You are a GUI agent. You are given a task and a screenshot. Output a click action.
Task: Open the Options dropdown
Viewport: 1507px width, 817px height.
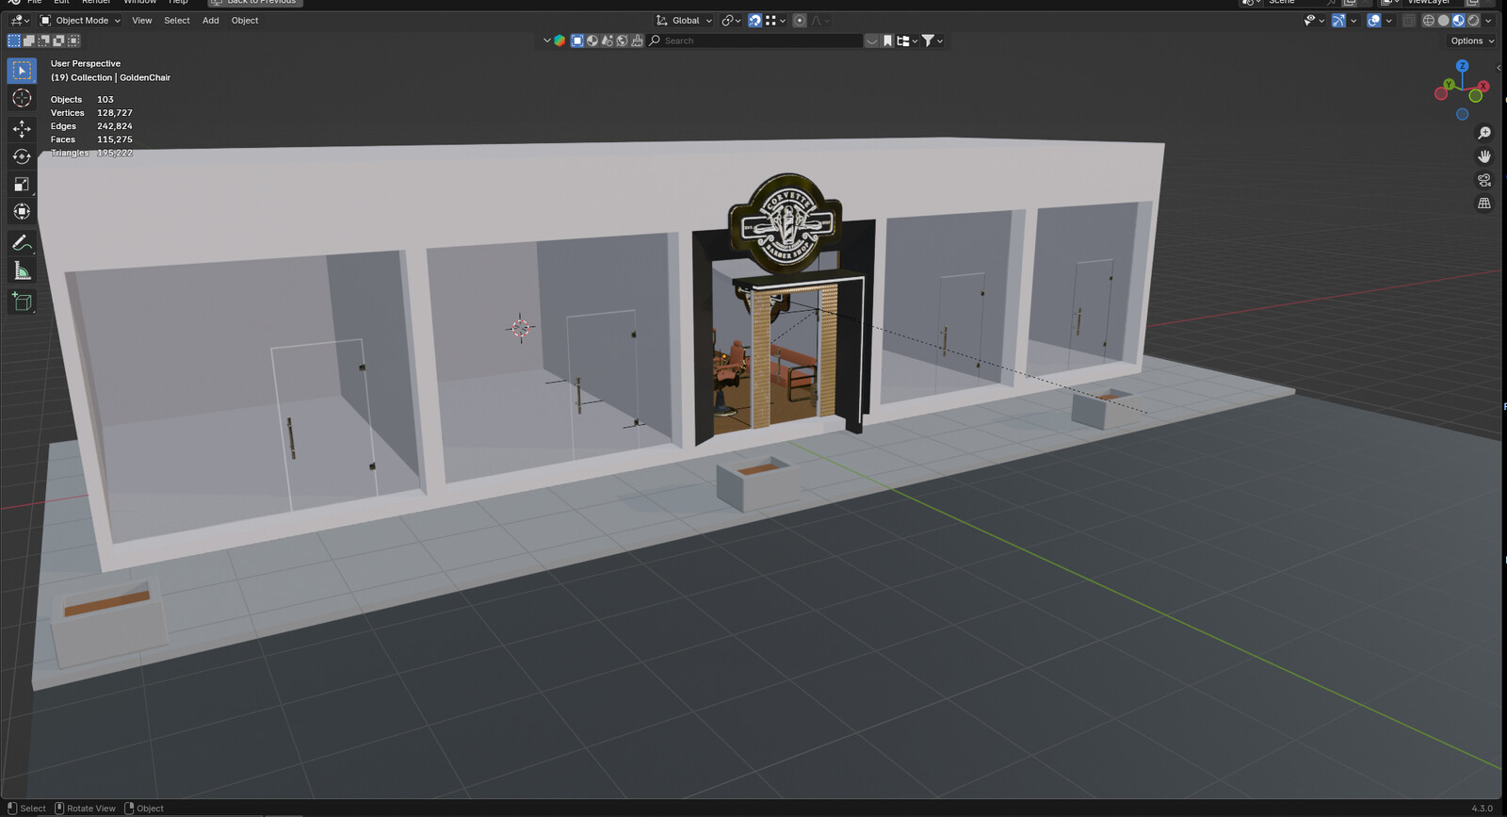tap(1472, 41)
